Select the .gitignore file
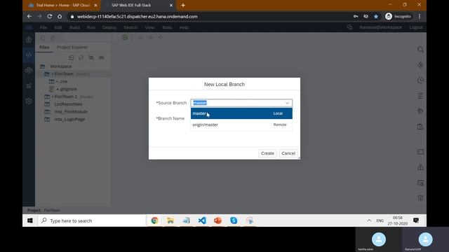Viewport: 449px width, 252px height. click(69, 89)
